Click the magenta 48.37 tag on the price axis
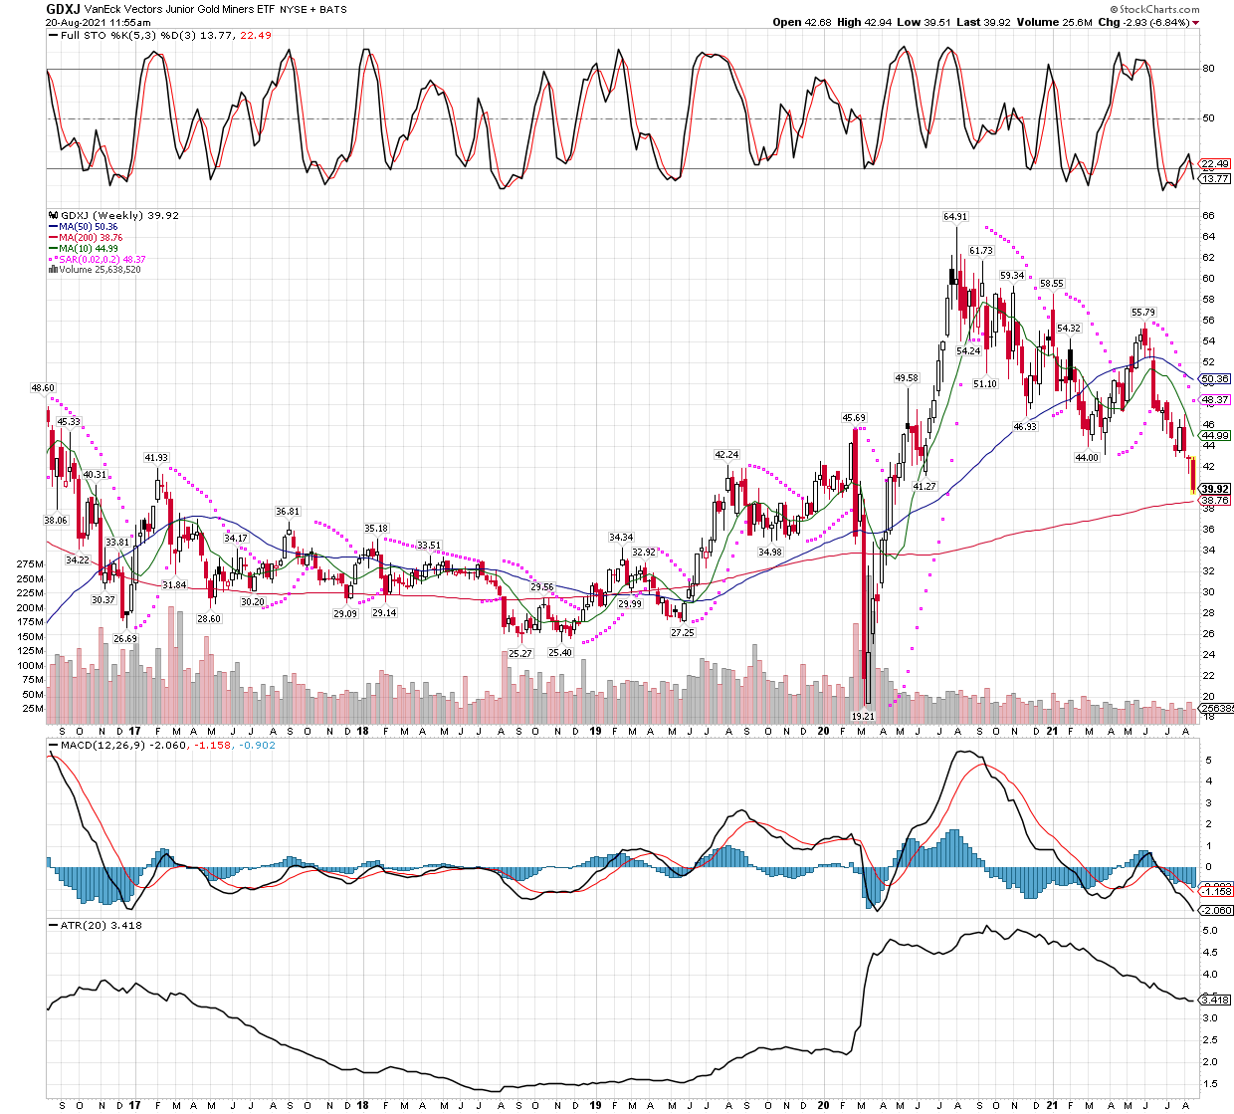This screenshot has width=1234, height=1114. coord(1215,400)
